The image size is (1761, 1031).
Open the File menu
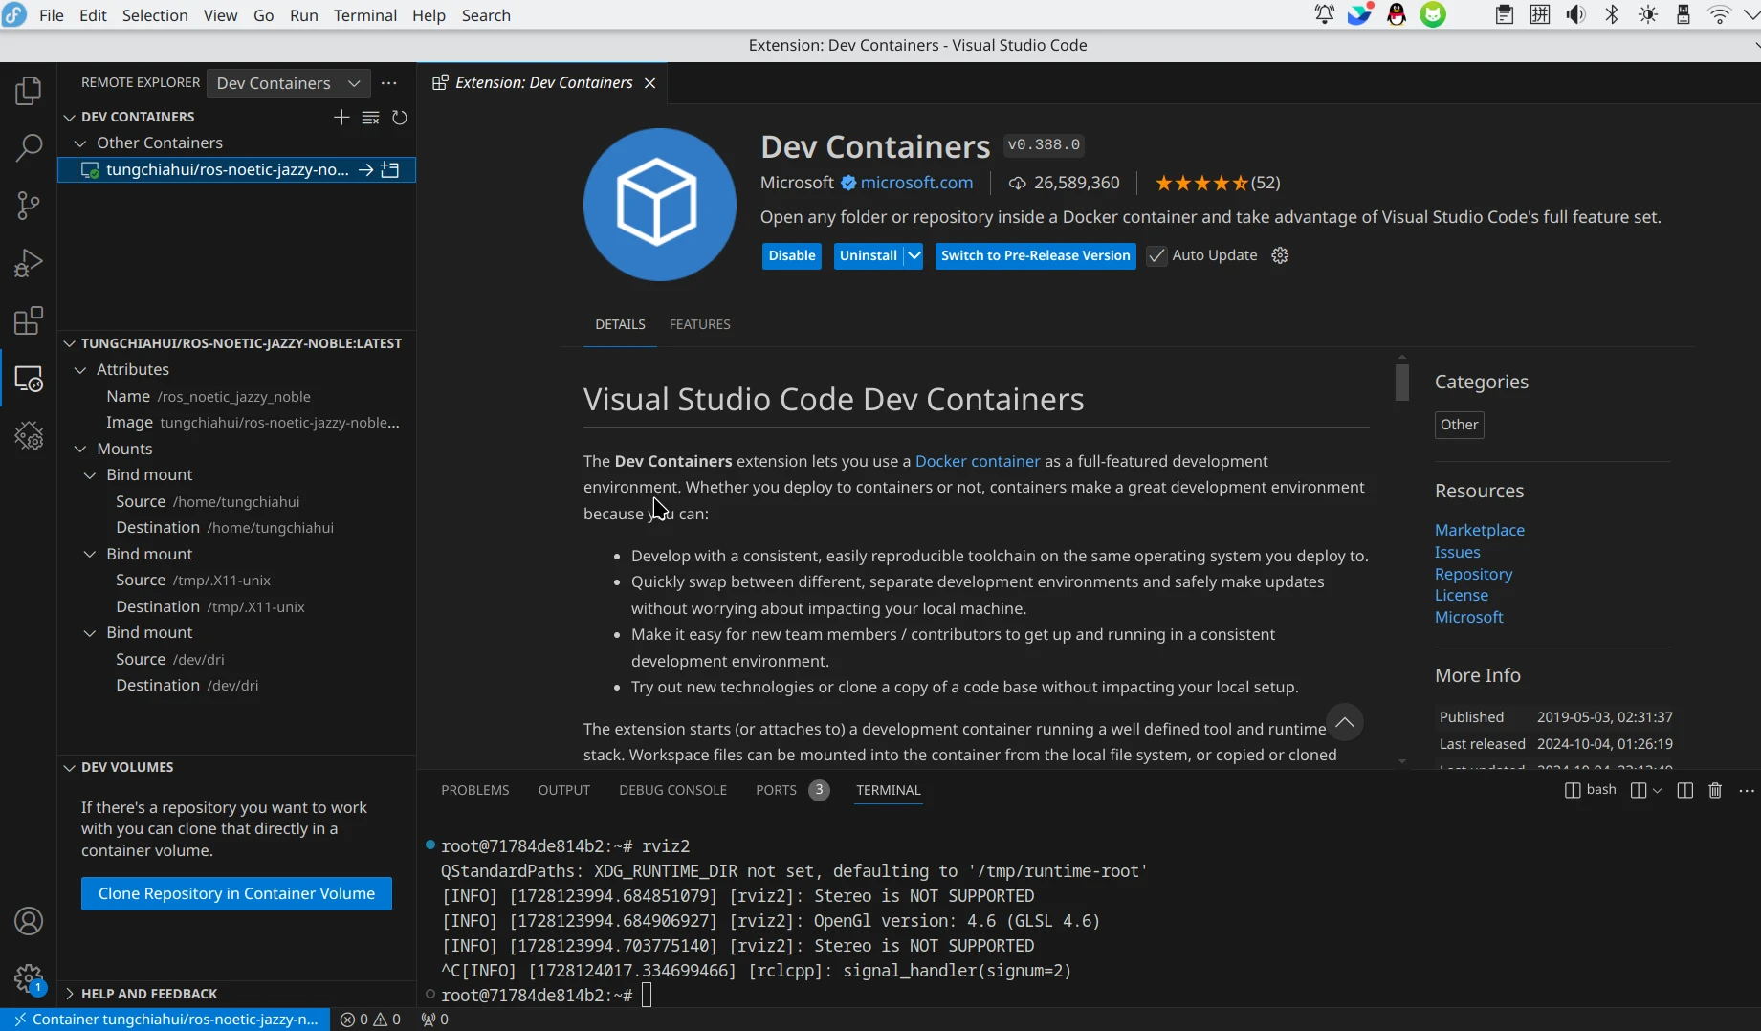point(51,15)
